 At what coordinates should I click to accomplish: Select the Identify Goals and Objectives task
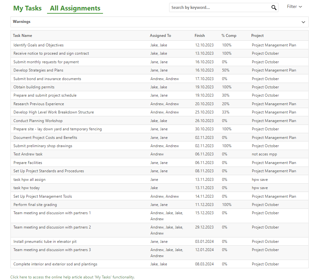pos(38,45)
